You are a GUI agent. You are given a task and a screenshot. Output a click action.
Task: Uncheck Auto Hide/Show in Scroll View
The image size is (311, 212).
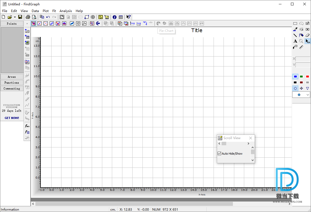[219, 154]
